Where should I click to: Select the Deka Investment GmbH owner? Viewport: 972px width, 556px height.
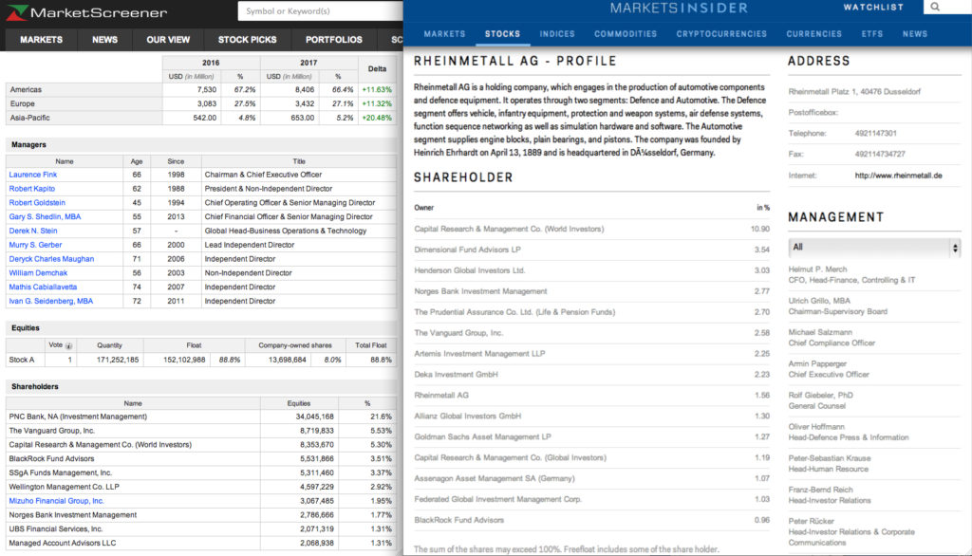click(456, 375)
